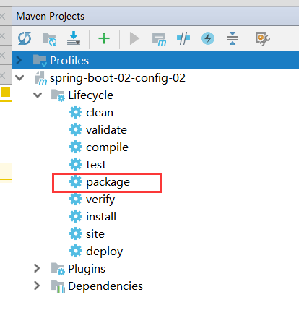Expand the Plugins folder
Image resolution: width=299 pixels, height=326 pixels.
pos(37,268)
